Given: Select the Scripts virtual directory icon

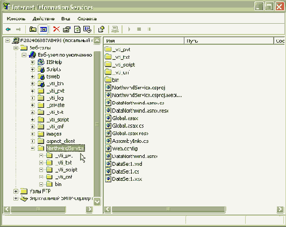Looking at the screenshot, I should (x=41, y=70).
